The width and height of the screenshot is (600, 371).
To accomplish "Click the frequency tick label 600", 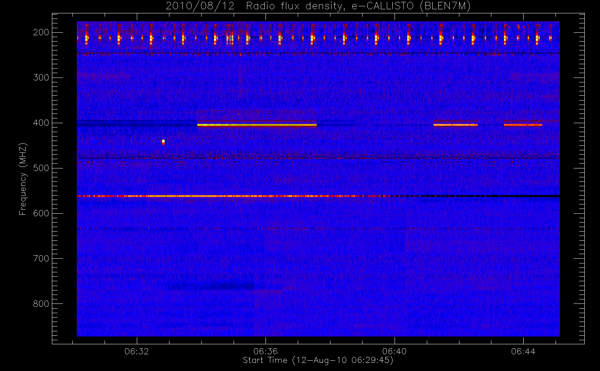I will [x=41, y=213].
